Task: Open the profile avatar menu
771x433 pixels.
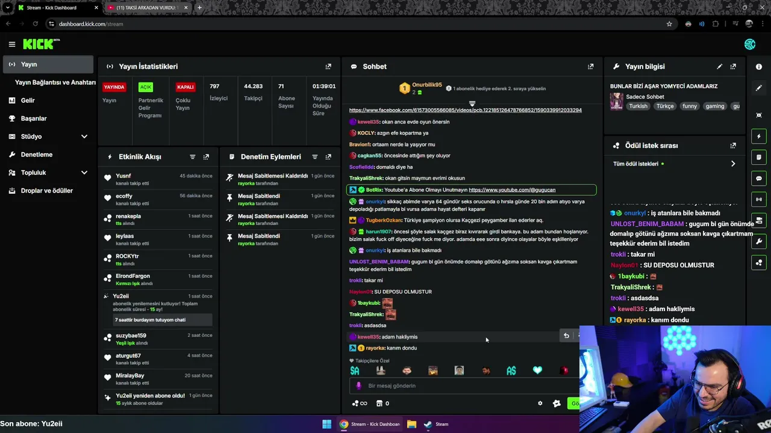Action: [x=750, y=44]
